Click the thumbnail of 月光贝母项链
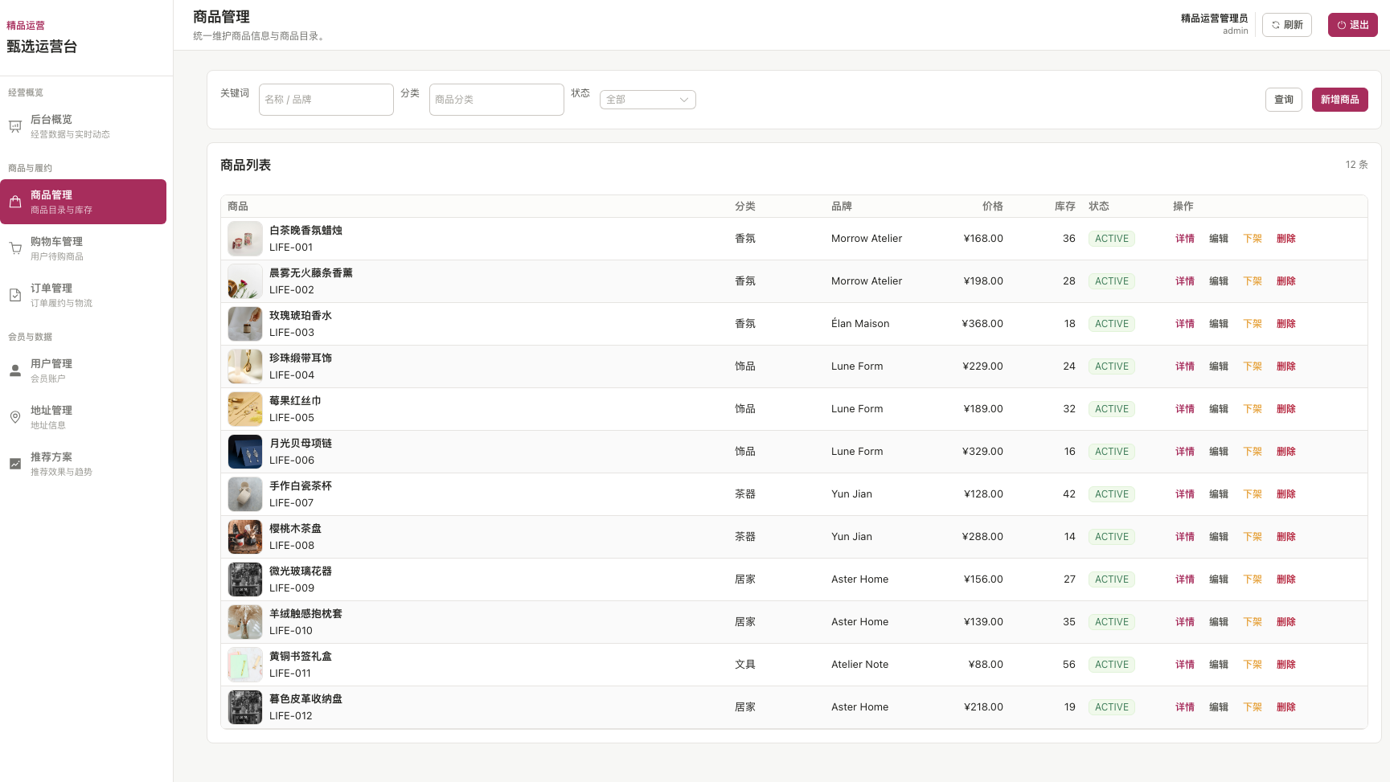 click(x=245, y=452)
